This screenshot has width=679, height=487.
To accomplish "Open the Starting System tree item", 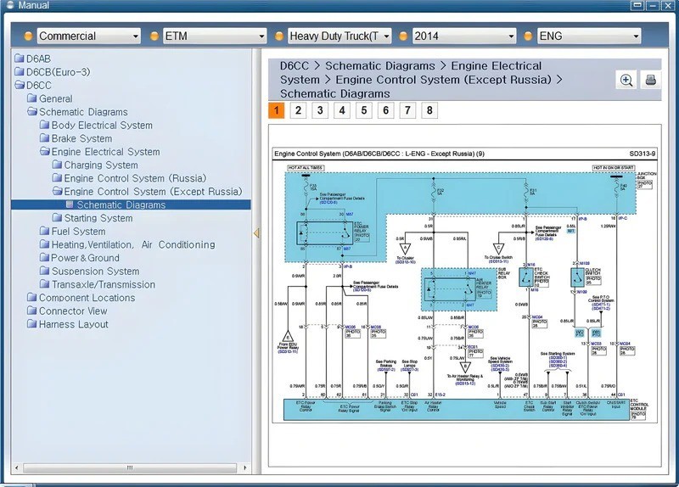I will 98,218.
